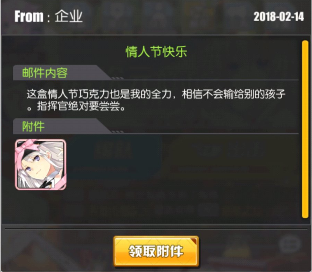312x272 pixels.
Task: Click the sender name 企业
Action: click(x=69, y=16)
